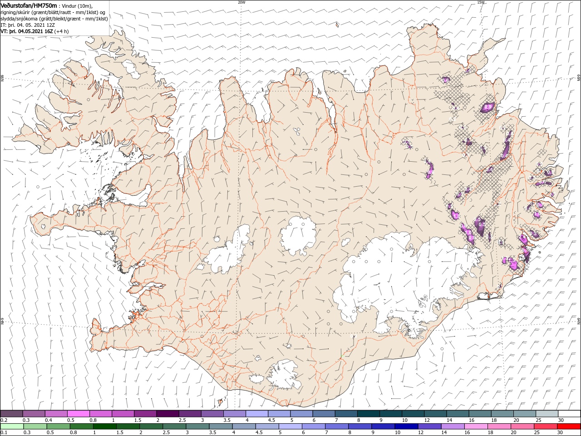Click the '14' label of the lower scale

(x=444, y=432)
